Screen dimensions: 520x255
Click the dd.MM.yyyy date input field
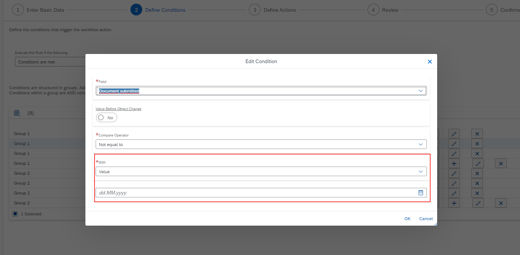tap(257, 193)
